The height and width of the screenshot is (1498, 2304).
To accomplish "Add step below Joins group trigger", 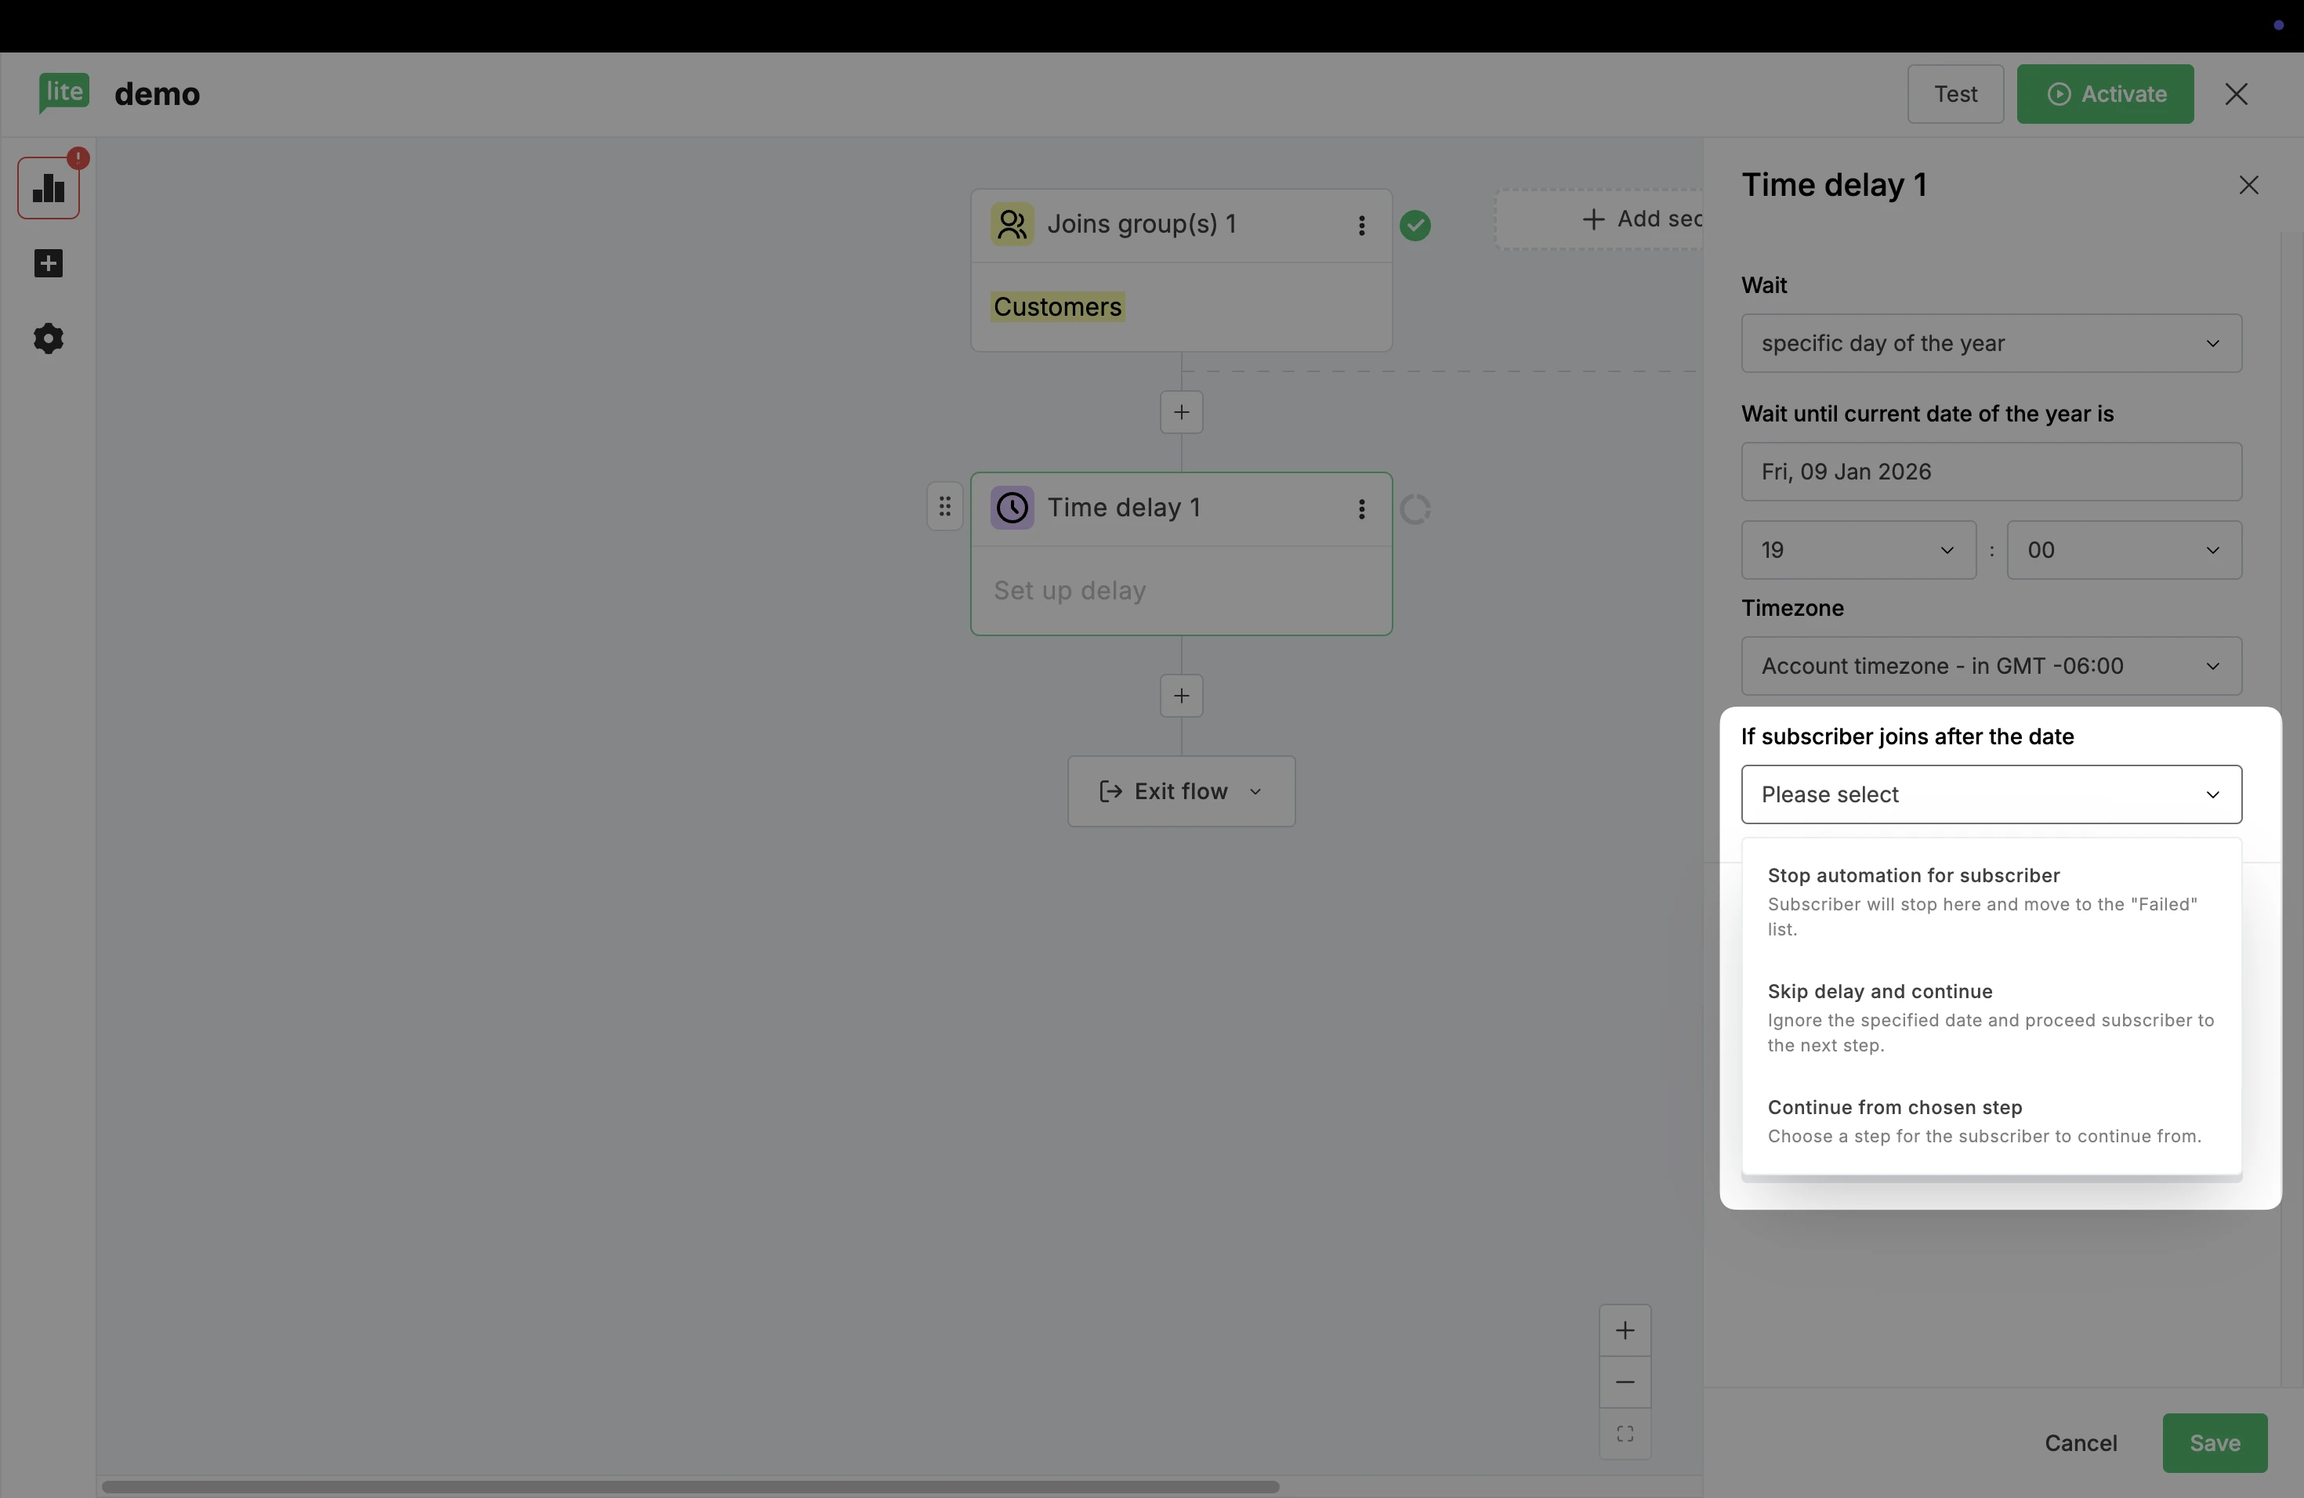I will [1181, 412].
